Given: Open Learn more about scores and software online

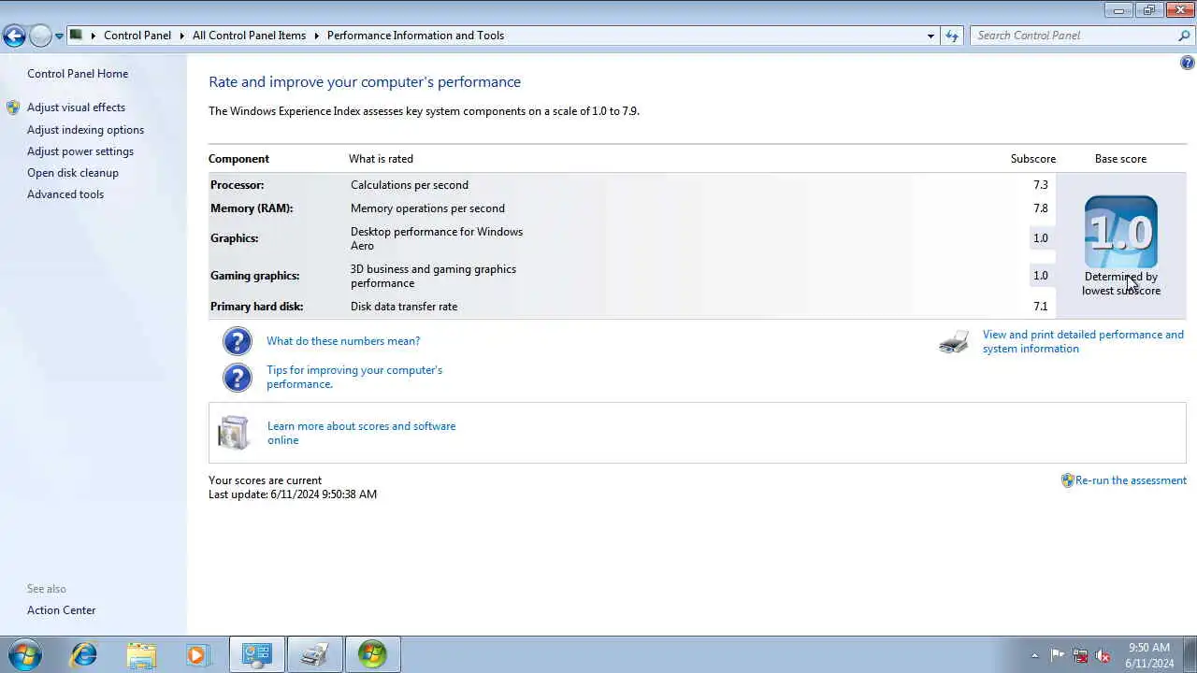Looking at the screenshot, I should click(361, 433).
